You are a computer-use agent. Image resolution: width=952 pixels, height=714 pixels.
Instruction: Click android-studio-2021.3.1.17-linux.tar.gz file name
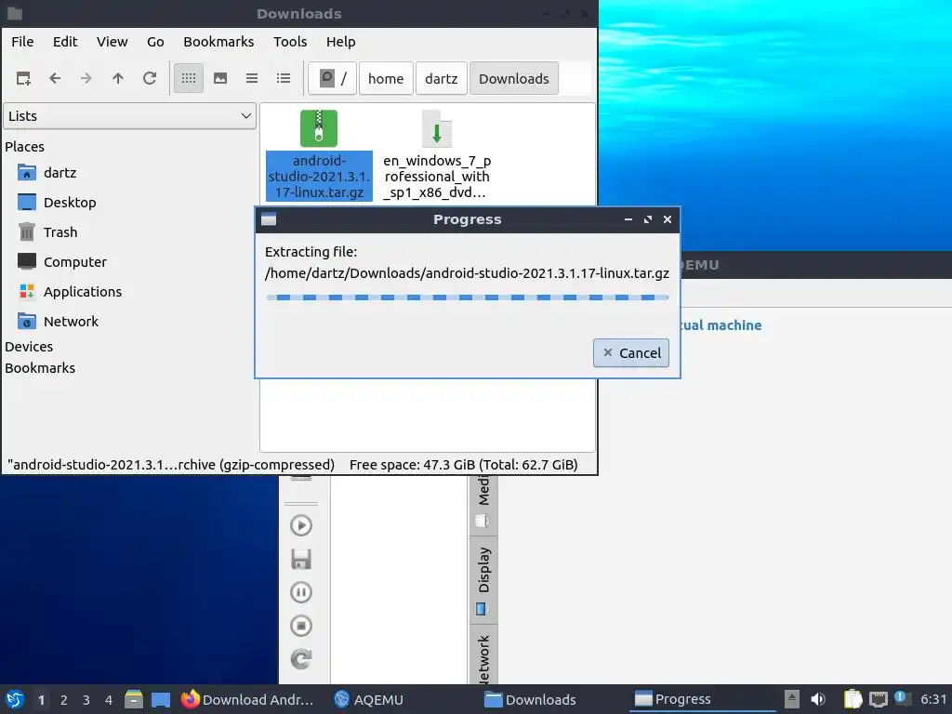click(319, 177)
